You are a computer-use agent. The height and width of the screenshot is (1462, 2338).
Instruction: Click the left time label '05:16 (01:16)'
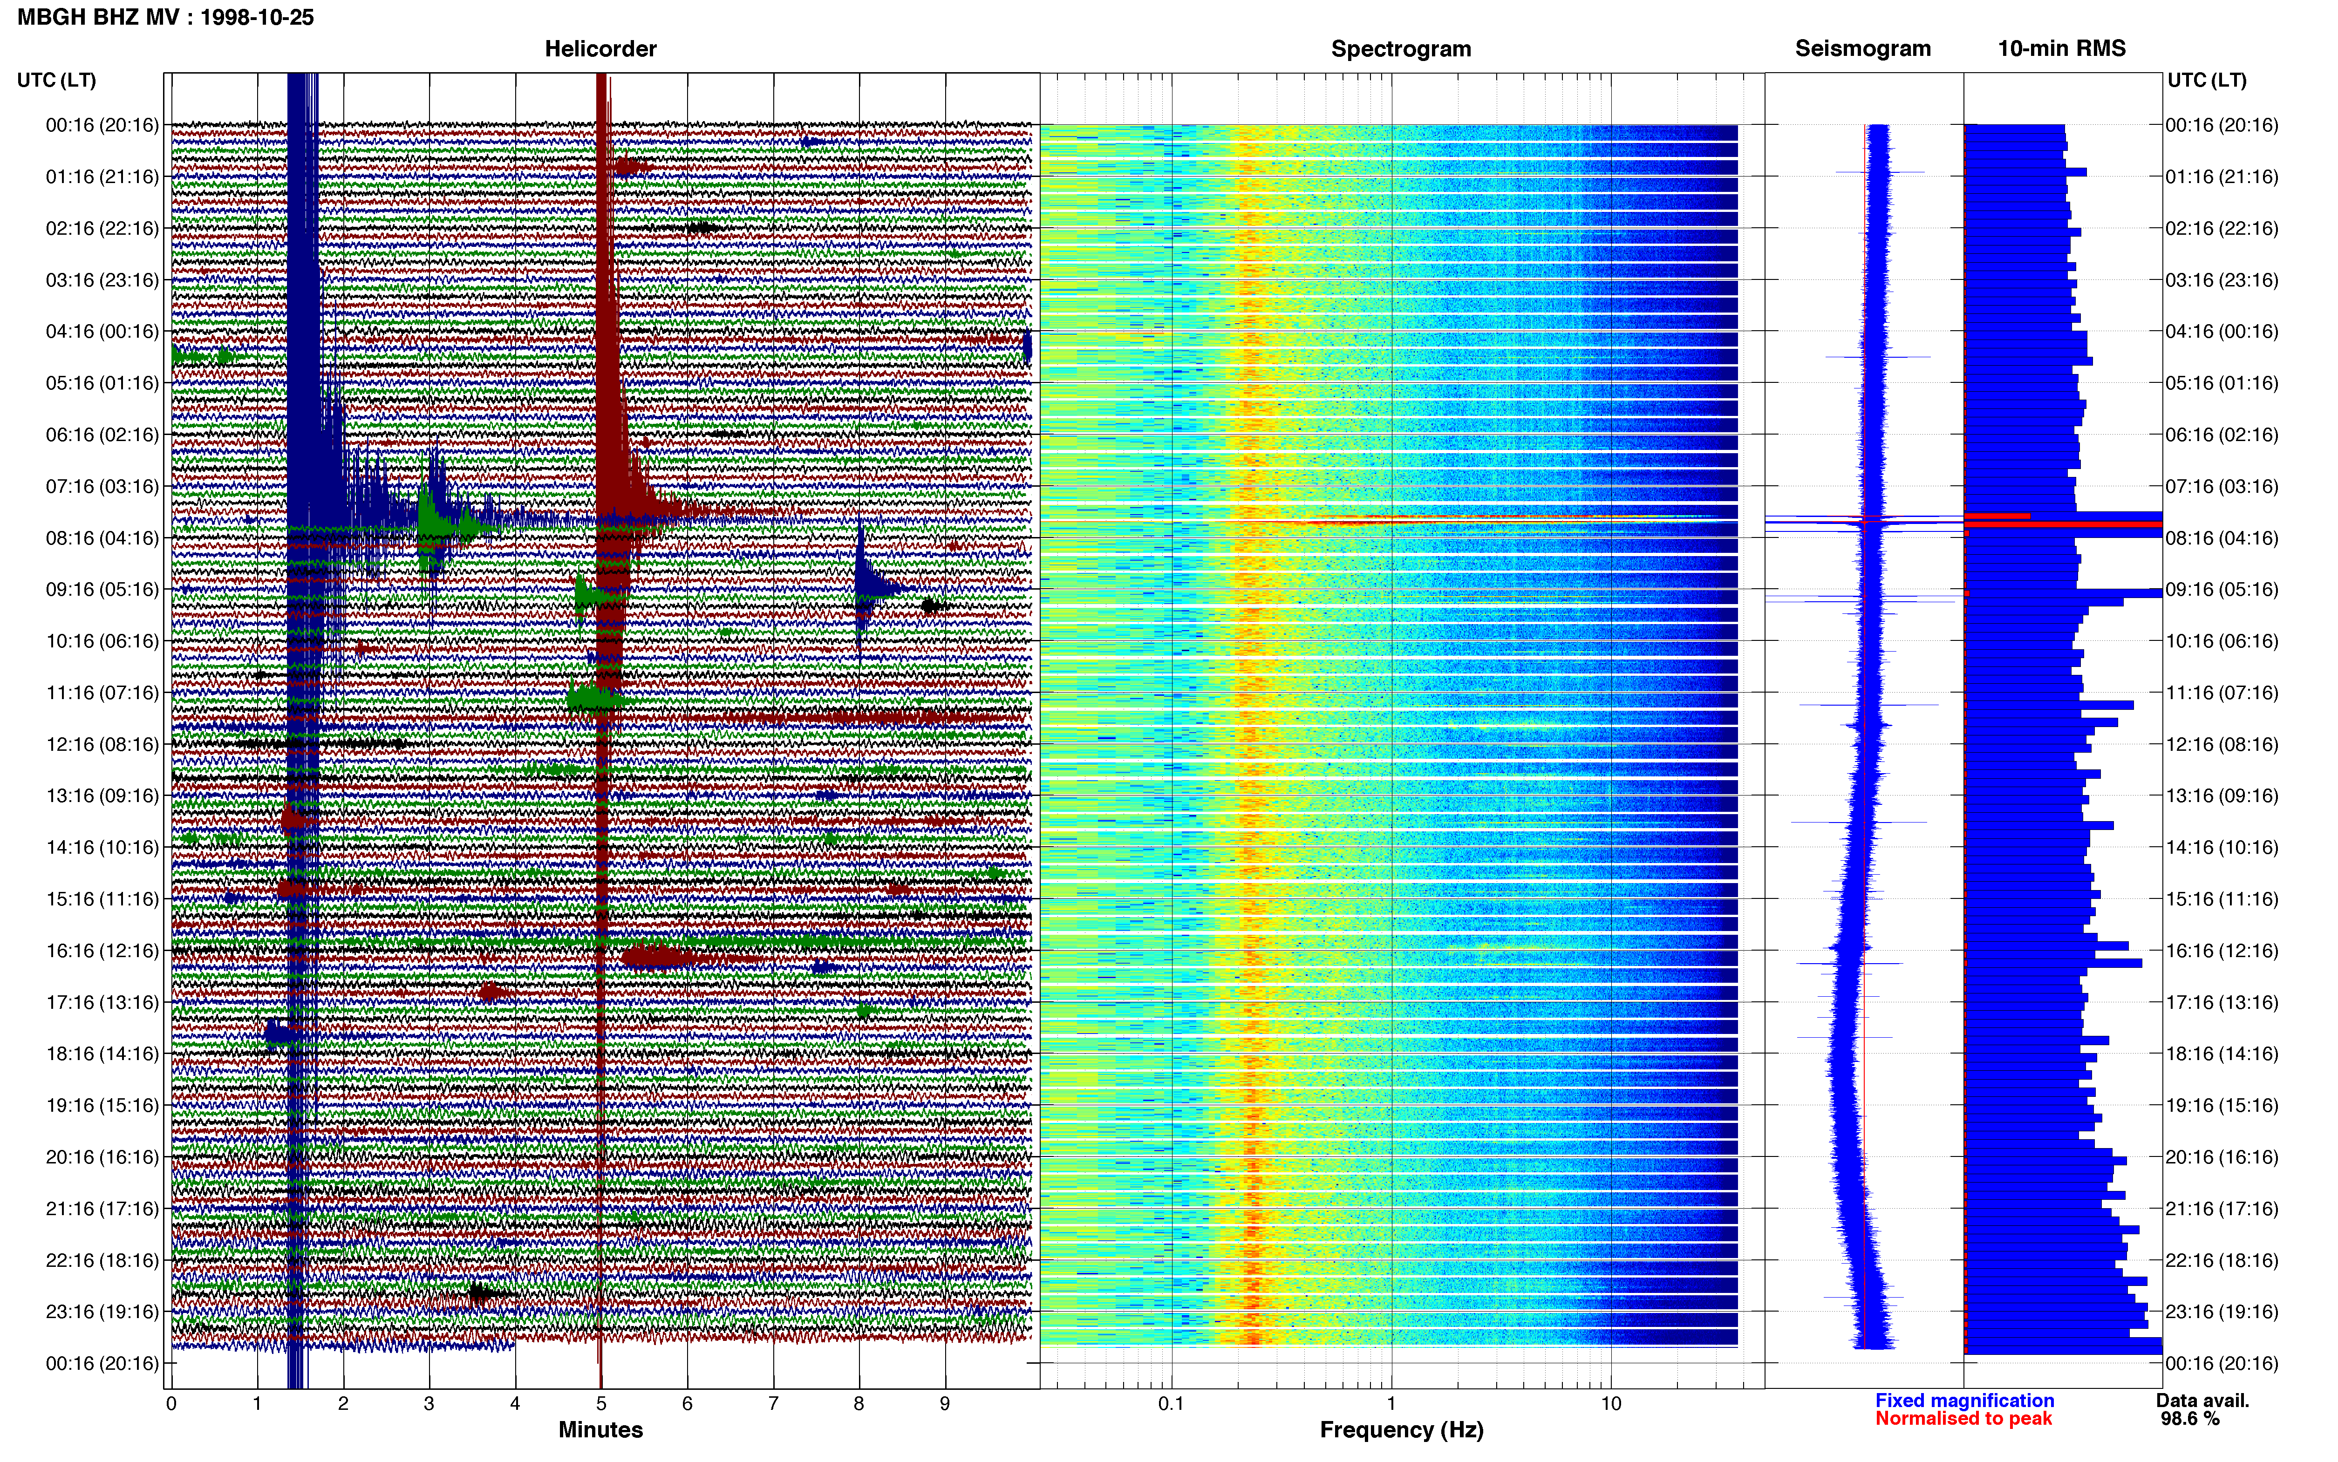102,383
